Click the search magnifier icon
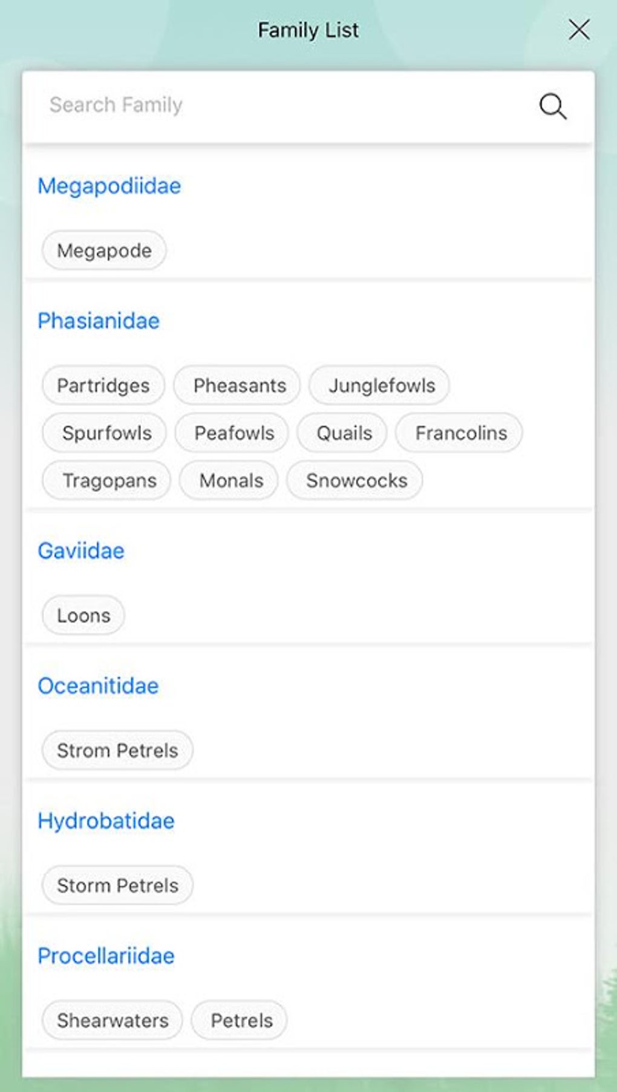Viewport: 617px width, 1092px height. point(552,106)
